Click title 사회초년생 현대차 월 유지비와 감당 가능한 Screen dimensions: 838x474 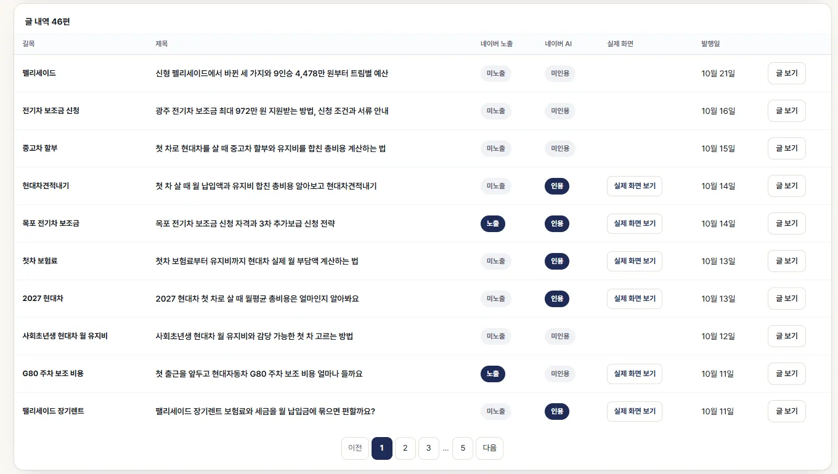pos(254,336)
